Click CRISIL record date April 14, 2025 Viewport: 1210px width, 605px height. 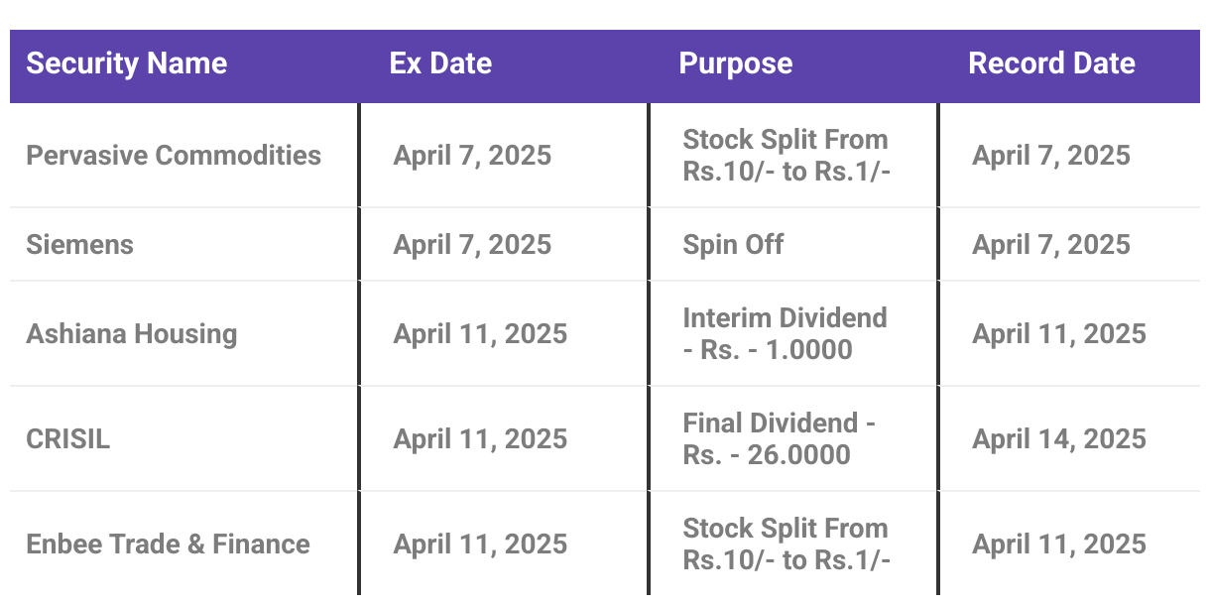1059,439
